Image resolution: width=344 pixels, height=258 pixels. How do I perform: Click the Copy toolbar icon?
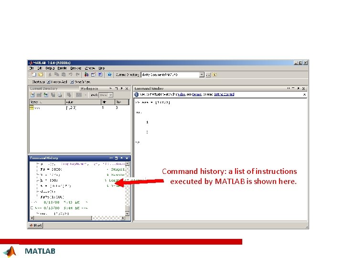(56, 75)
